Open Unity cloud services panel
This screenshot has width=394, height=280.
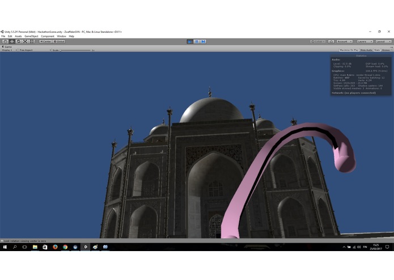click(331, 41)
